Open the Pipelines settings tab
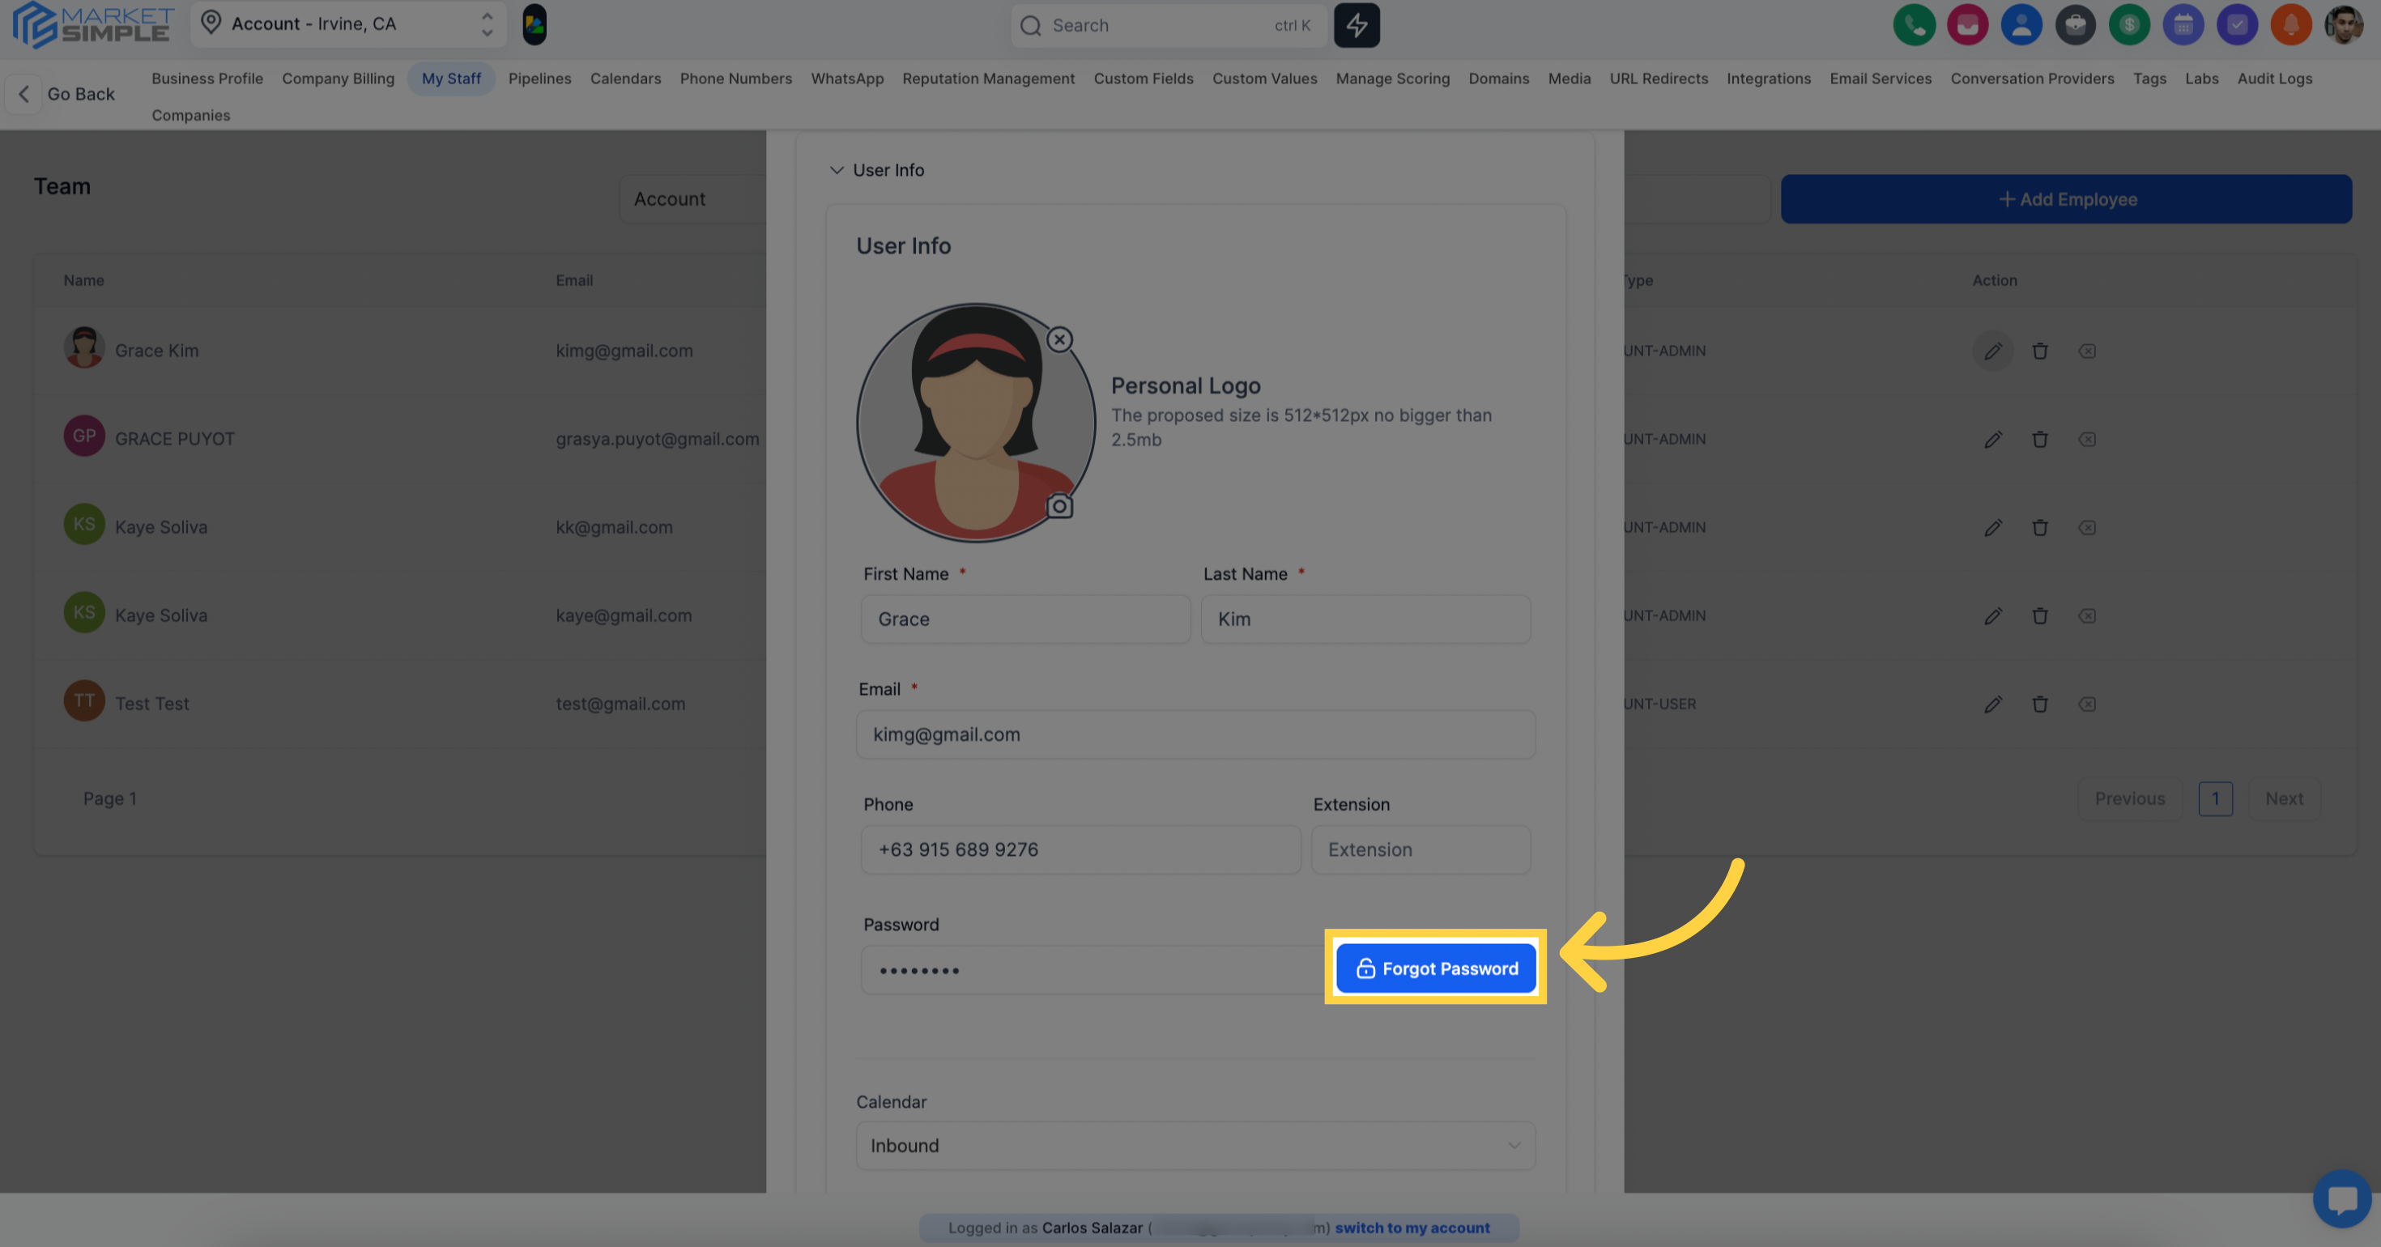This screenshot has width=2381, height=1247. tap(539, 79)
